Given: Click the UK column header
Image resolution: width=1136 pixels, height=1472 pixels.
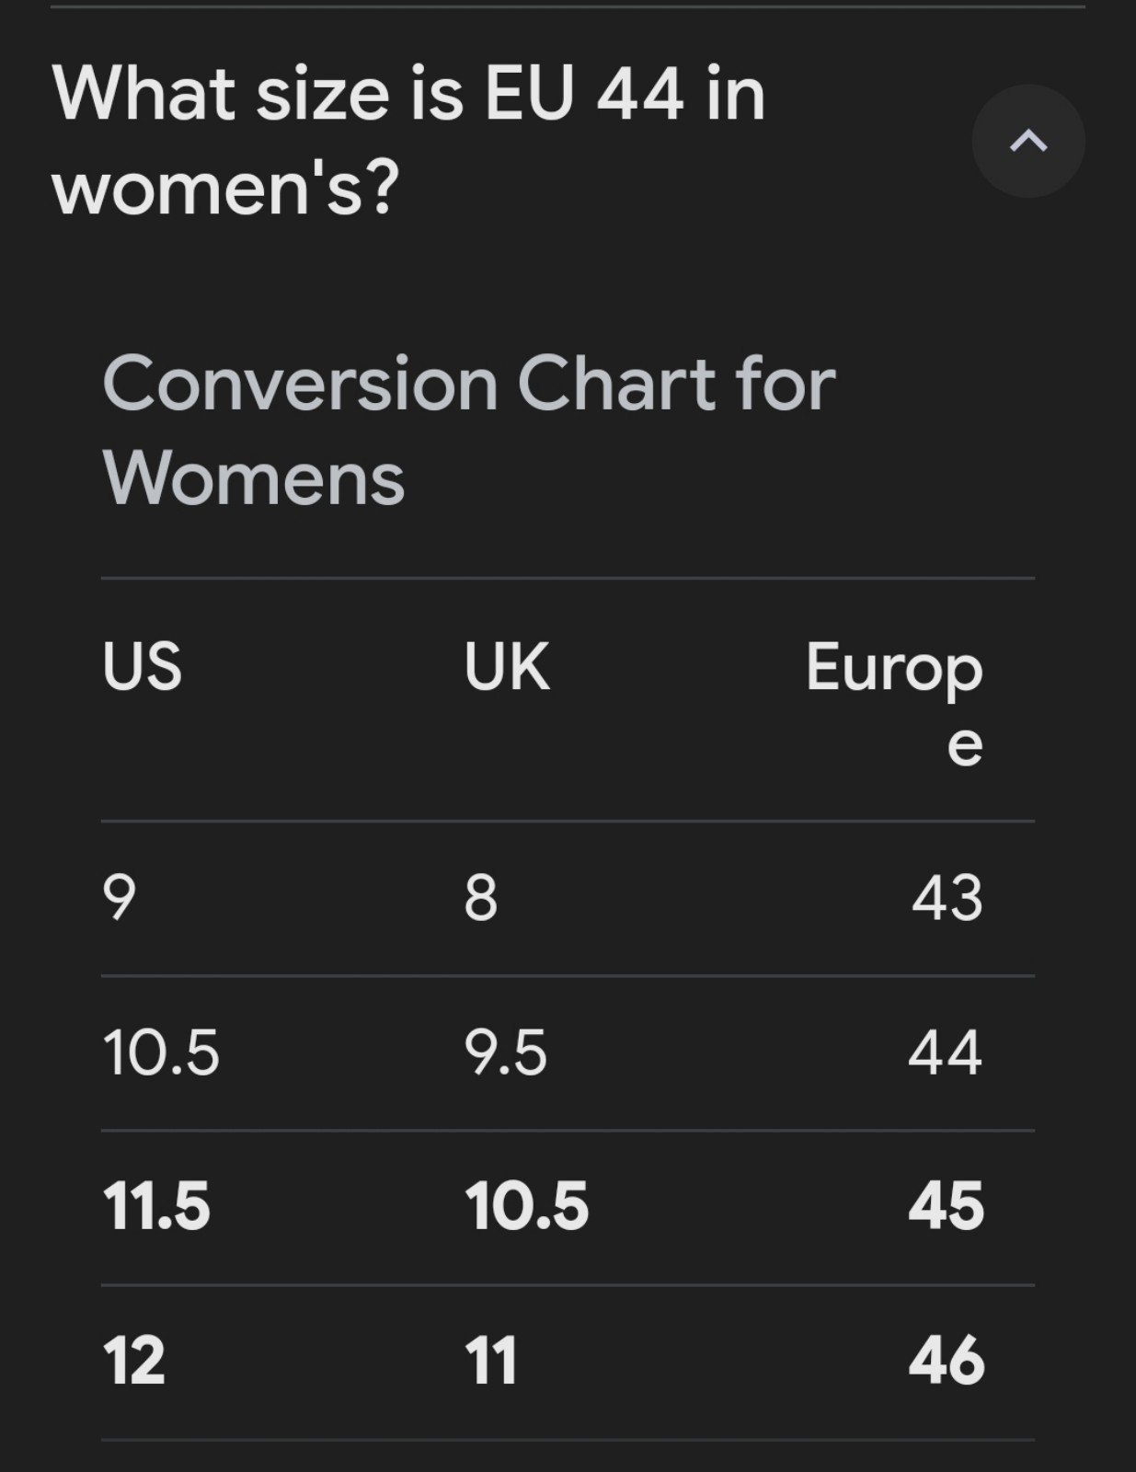Looking at the screenshot, I should (507, 666).
